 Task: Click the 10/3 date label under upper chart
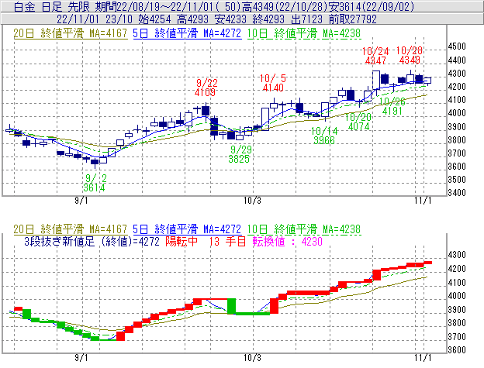pyautogui.click(x=252, y=201)
